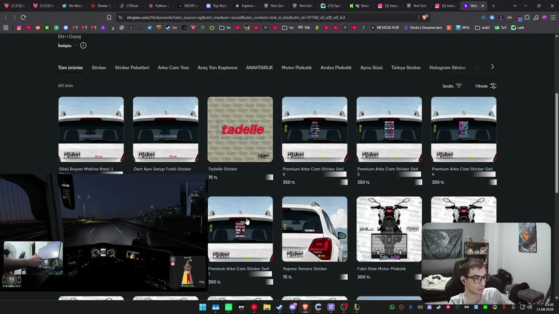Open the Reddit bookmark icon
The width and height of the screenshot is (559, 314).
click(x=38, y=27)
